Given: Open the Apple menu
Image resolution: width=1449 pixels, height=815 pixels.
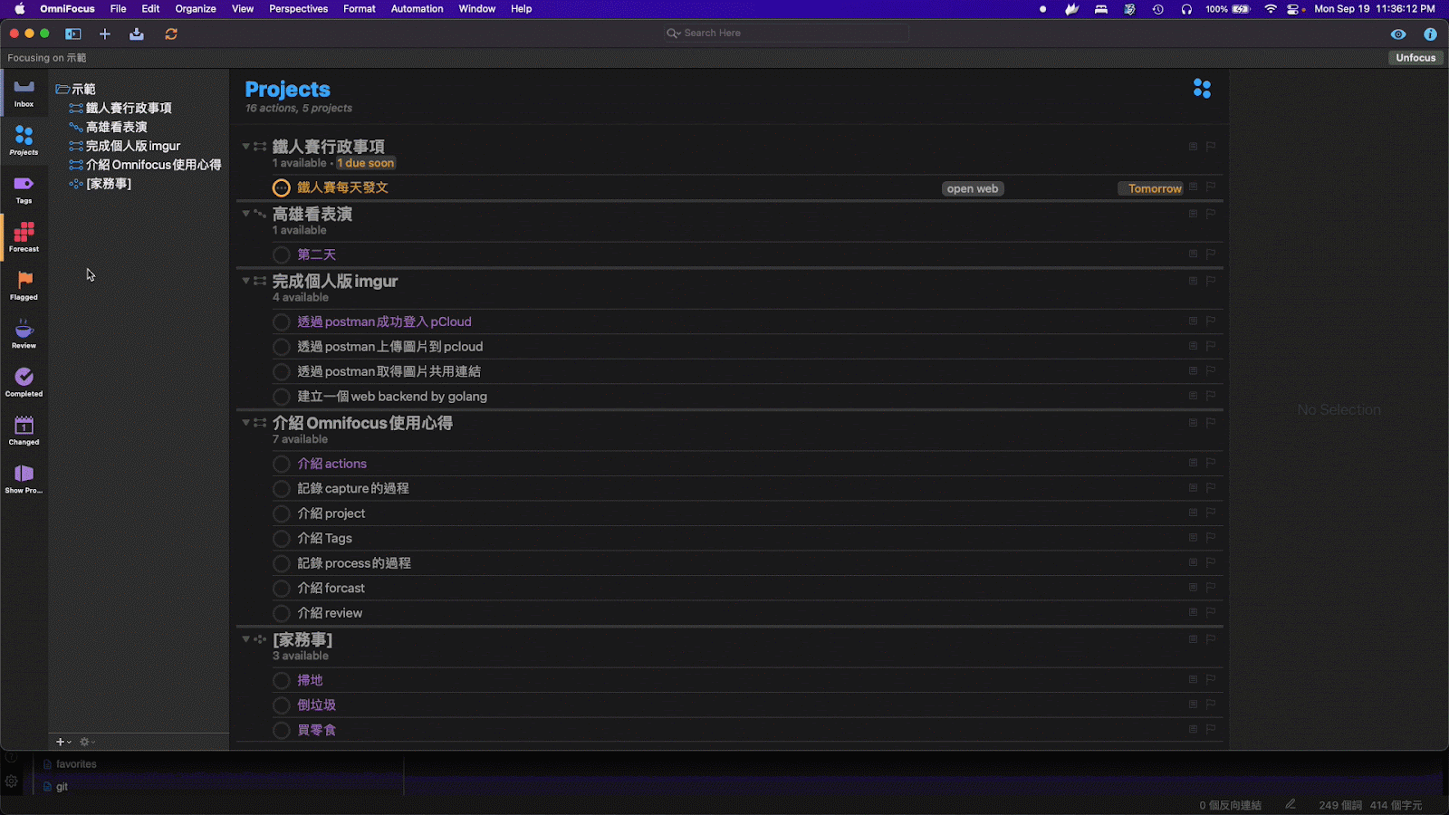Looking at the screenshot, I should (20, 9).
